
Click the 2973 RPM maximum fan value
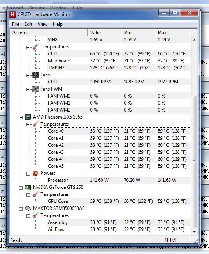point(168,82)
